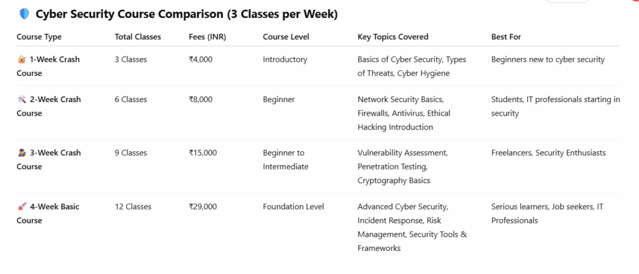Click the Cyber Security Course Comparison heading

click(187, 14)
